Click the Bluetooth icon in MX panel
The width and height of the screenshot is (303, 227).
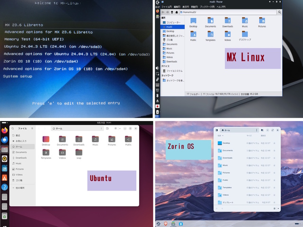(x=157, y=96)
